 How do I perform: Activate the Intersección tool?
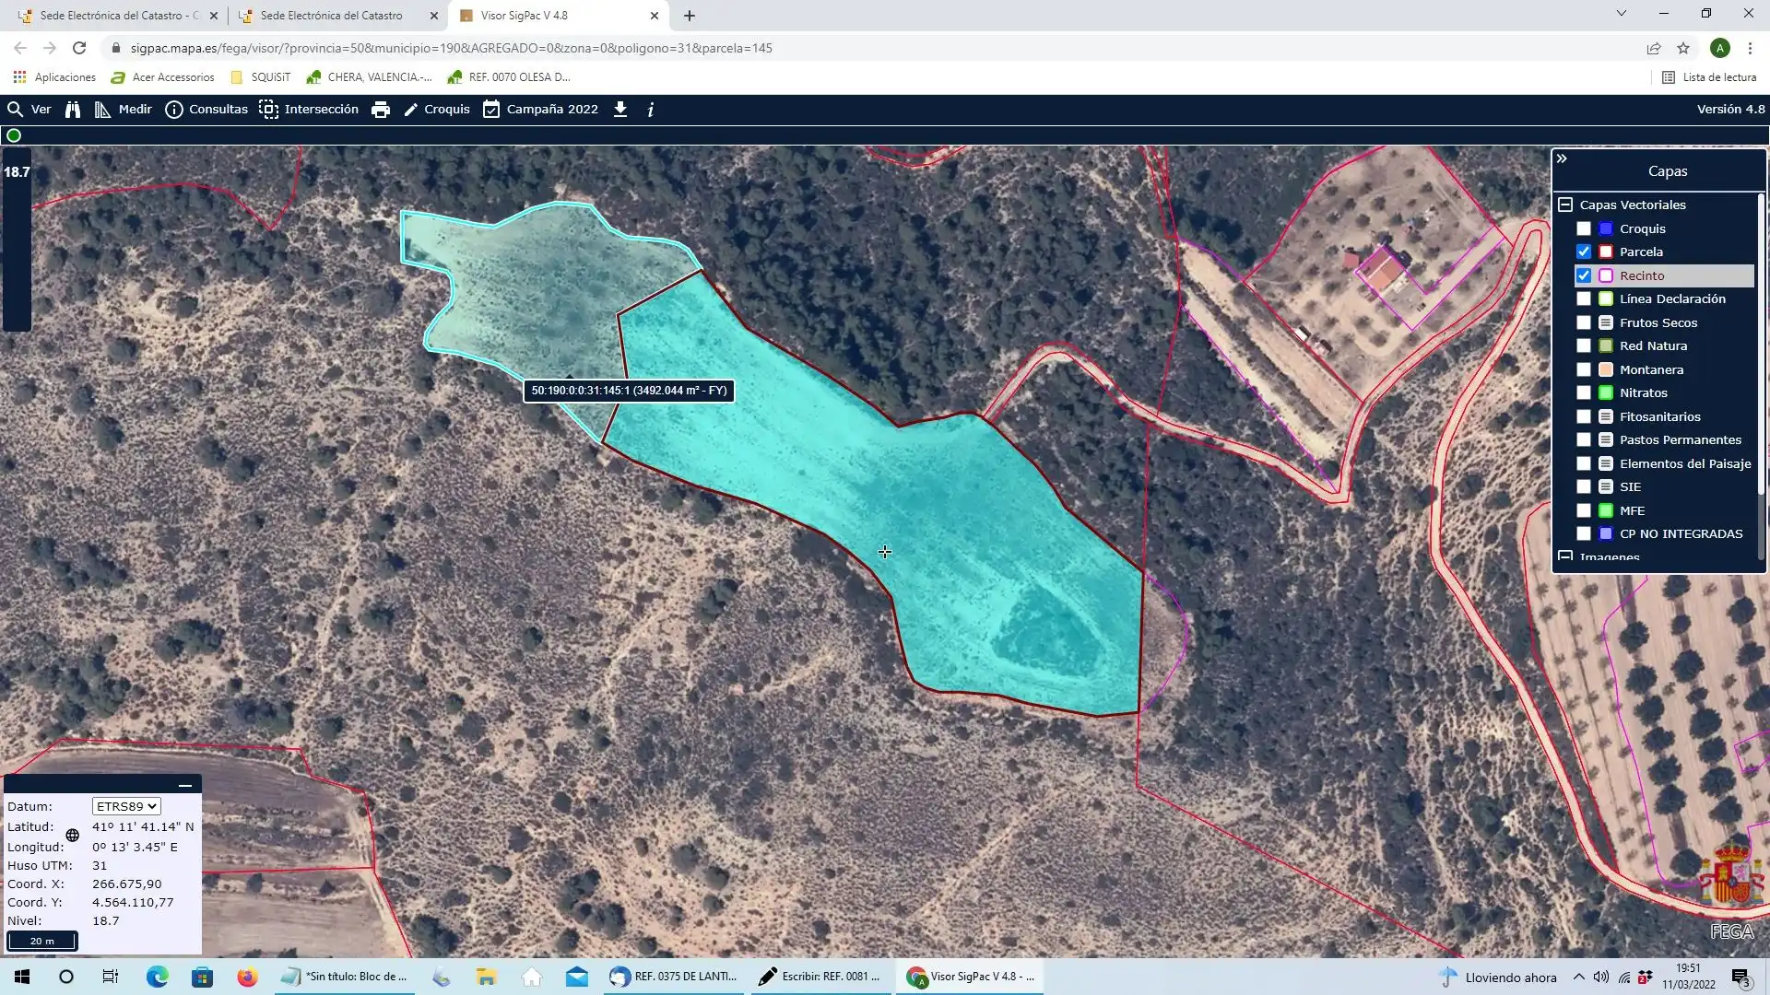[309, 109]
